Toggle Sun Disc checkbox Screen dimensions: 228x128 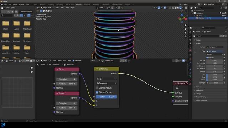pyautogui.click(x=207, y=58)
